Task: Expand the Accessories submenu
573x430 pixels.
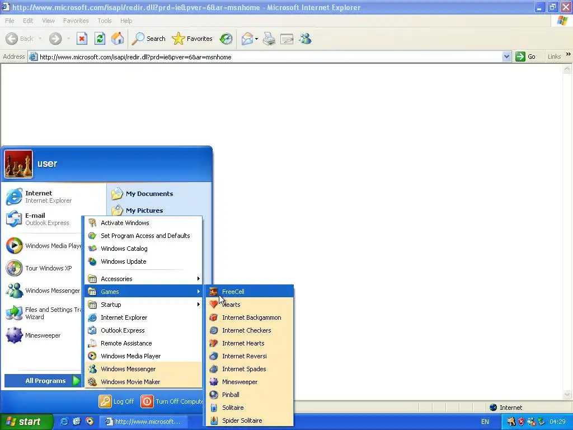Action: (143, 279)
